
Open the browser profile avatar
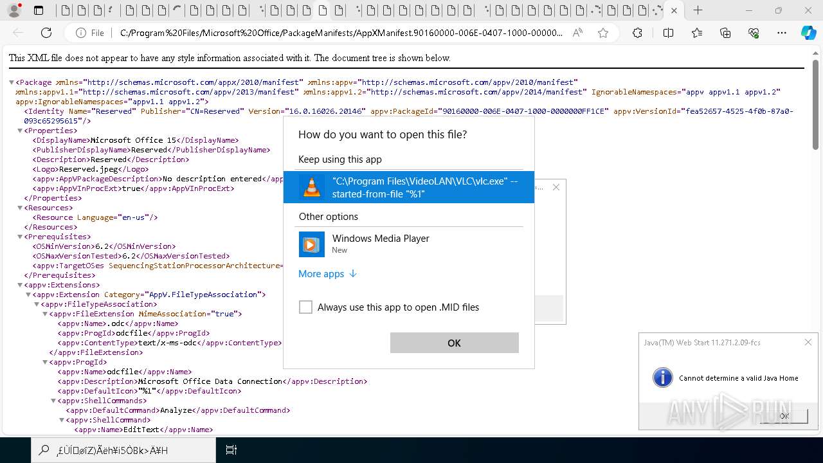tap(14, 10)
